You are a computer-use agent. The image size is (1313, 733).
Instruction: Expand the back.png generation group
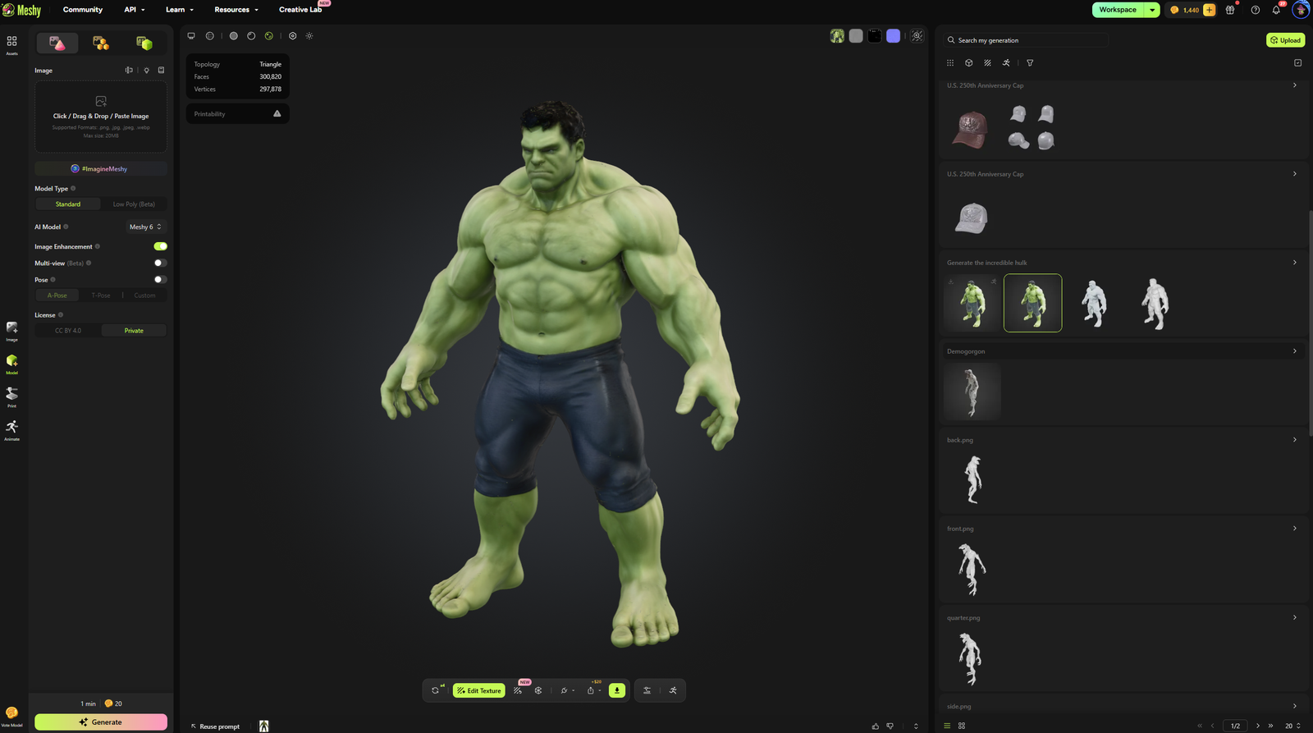[x=1295, y=440]
